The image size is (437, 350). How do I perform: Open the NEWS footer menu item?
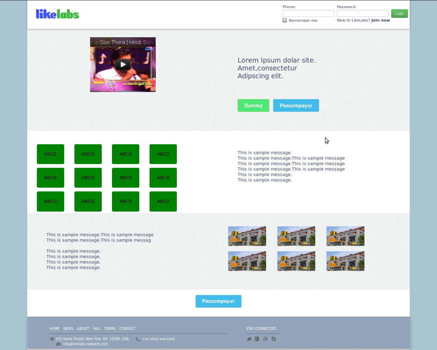click(x=68, y=329)
